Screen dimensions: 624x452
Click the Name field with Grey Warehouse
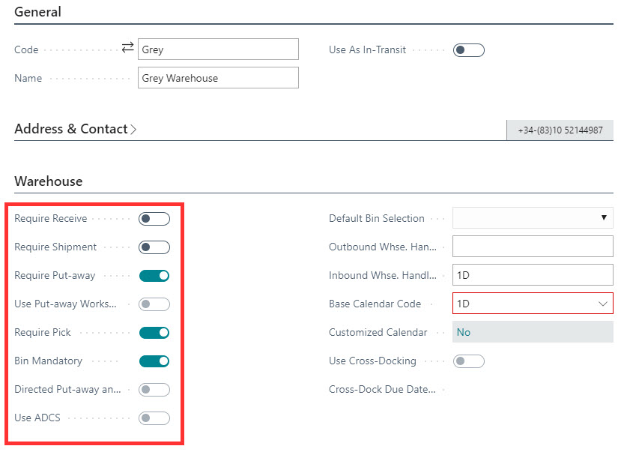[218, 78]
